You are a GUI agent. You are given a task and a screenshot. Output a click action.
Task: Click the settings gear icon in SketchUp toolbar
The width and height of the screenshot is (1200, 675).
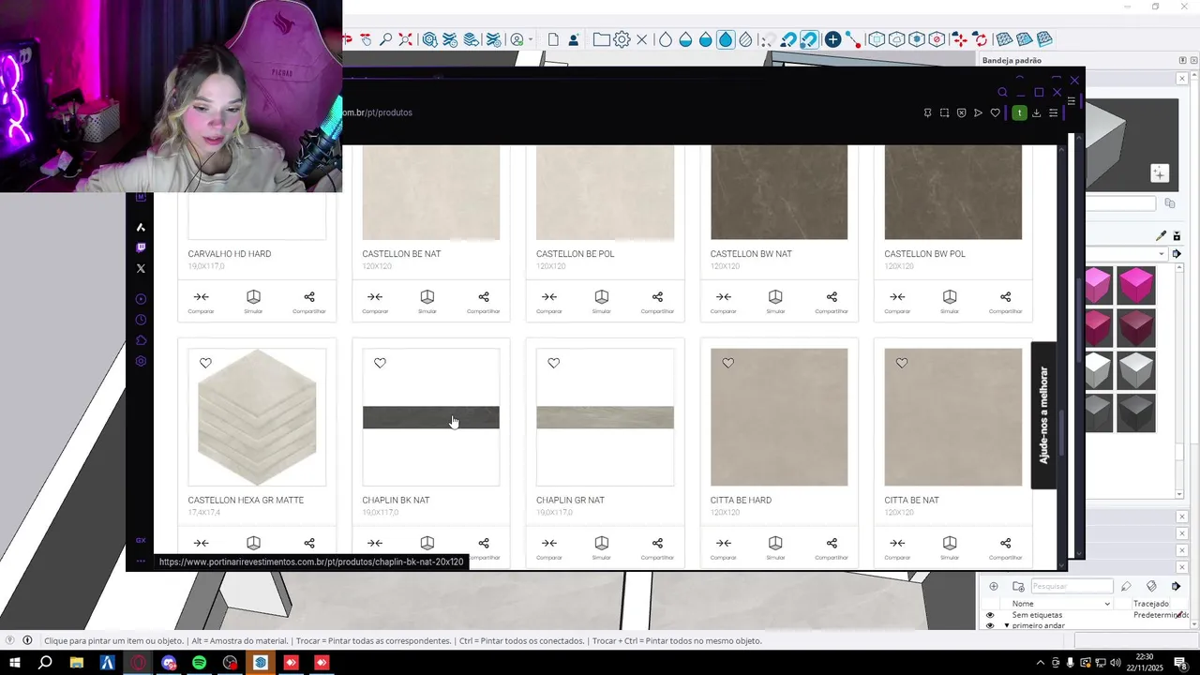point(622,39)
